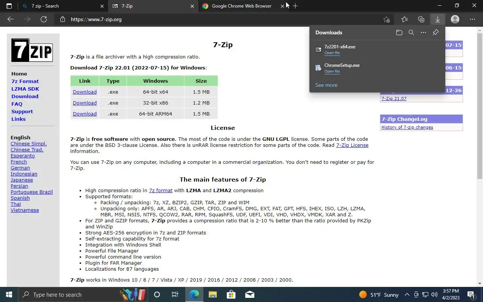
Task: Open the Favorites list icon
Action: pos(405,19)
